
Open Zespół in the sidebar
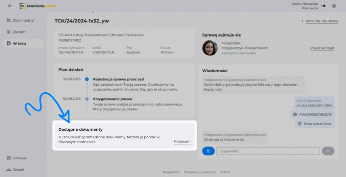18,170
